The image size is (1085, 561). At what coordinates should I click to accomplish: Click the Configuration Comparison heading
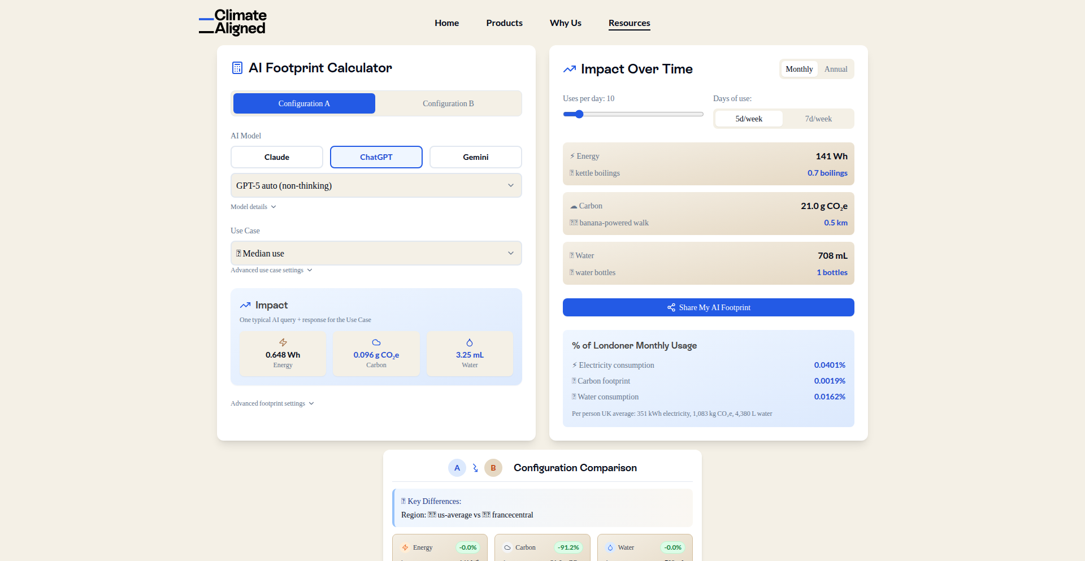(x=575, y=468)
